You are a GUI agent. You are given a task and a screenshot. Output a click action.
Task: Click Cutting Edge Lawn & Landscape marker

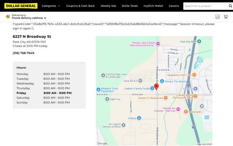click(x=103, y=76)
